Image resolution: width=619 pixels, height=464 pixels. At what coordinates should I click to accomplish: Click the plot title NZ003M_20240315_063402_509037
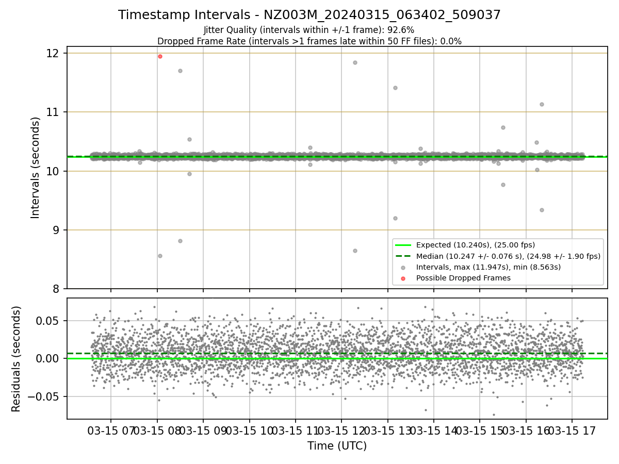coord(309,15)
